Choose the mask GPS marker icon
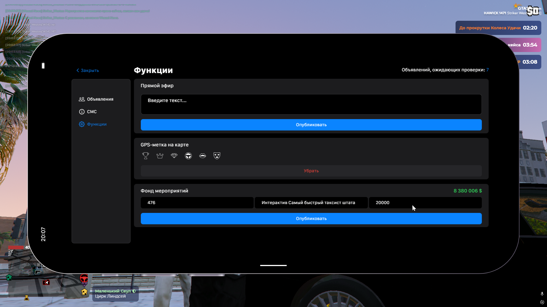Image resolution: width=547 pixels, height=307 pixels. point(217,156)
